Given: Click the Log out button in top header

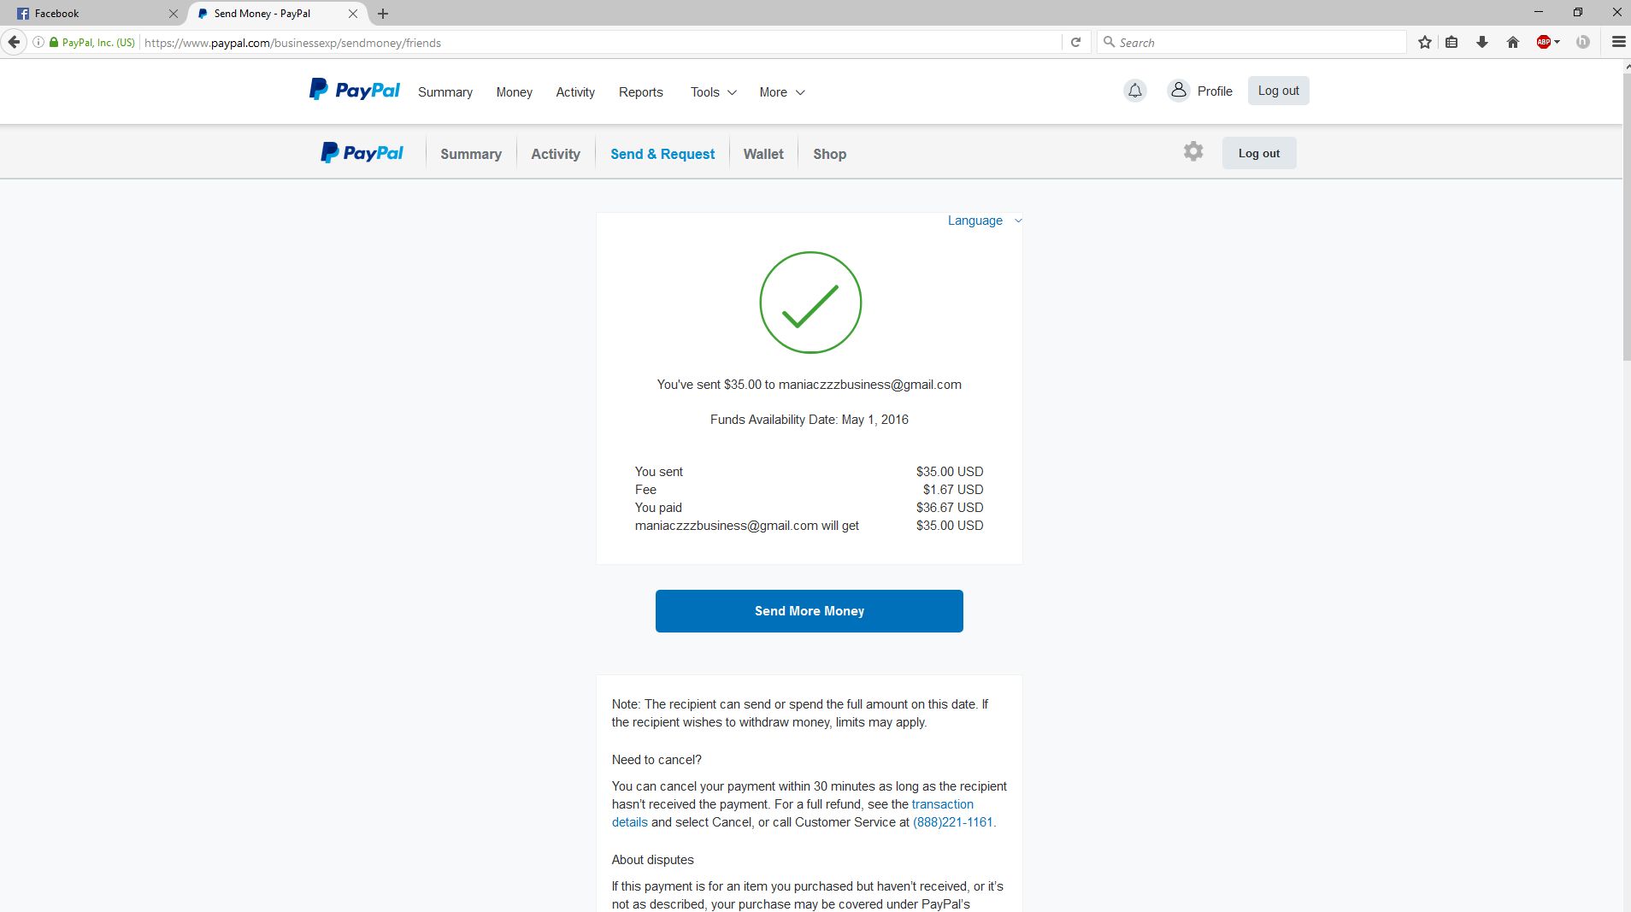Looking at the screenshot, I should click(x=1278, y=91).
